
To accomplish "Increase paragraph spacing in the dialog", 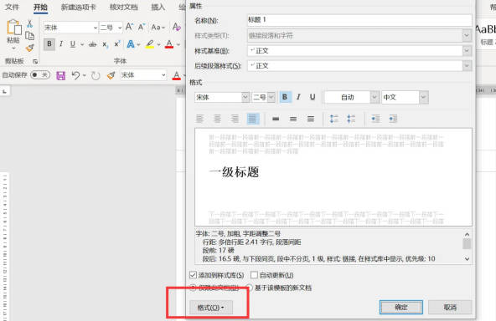I will tap(333, 119).
